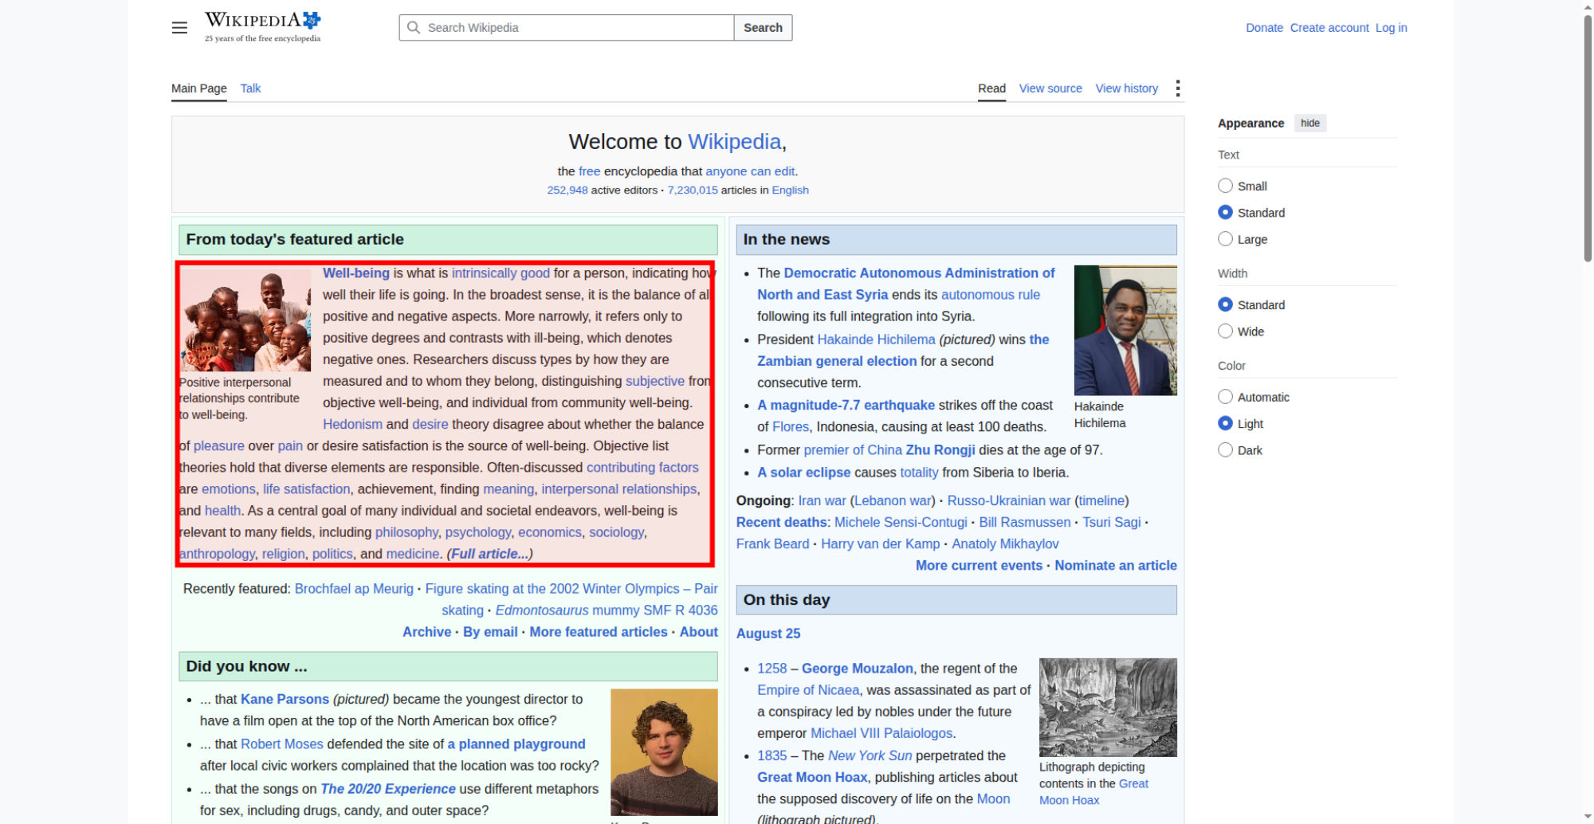Click the Log in link
Image resolution: width=1594 pixels, height=824 pixels.
1391,28
